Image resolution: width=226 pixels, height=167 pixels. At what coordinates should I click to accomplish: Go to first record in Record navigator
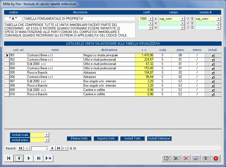(x=21, y=148)
